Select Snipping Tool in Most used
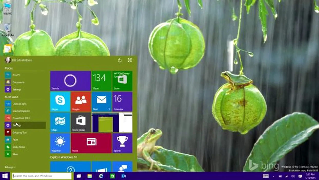The image size is (319, 180). [20, 132]
